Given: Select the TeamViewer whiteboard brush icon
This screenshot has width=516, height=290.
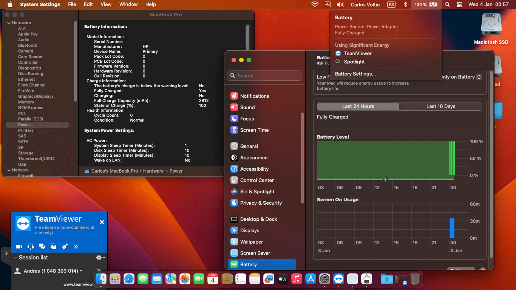Looking at the screenshot, I should 65,247.
